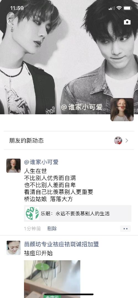Screen dimensions: 138x298
Task: Tap the cover photo background
Action: [x=69, y=57]
